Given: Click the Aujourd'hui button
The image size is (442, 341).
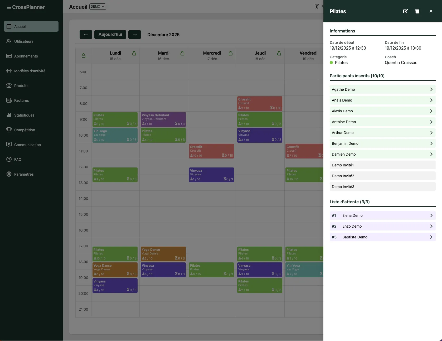Looking at the screenshot, I should (x=110, y=35).
